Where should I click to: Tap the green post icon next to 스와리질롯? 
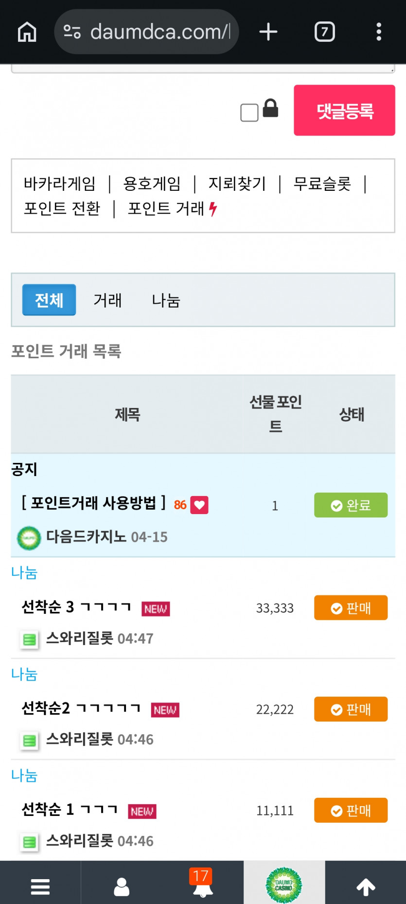point(29,639)
